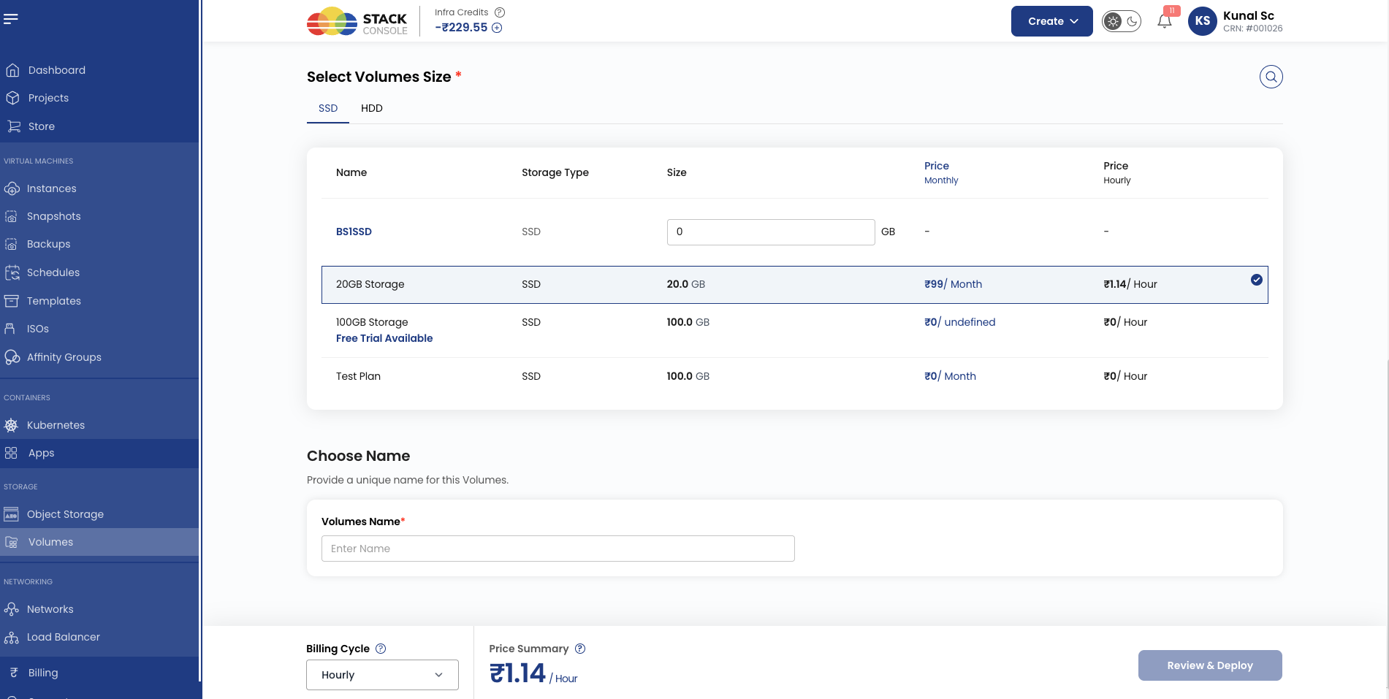1389x699 pixels.
Task: Click Price Summary help icon
Action: (580, 649)
